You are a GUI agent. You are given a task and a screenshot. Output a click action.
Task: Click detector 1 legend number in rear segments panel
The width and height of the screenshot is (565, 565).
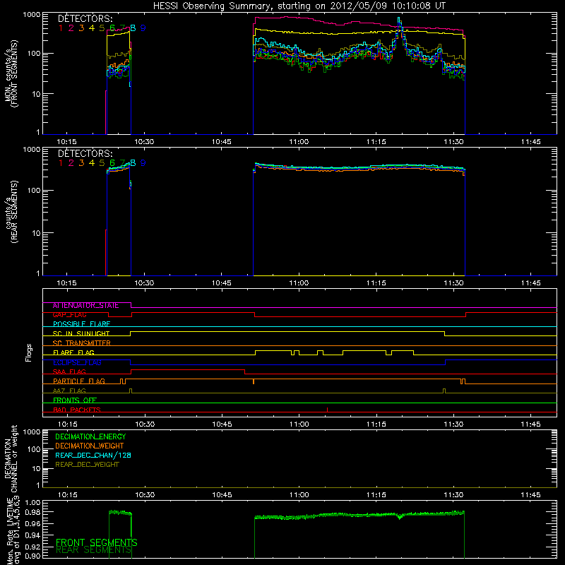point(61,163)
